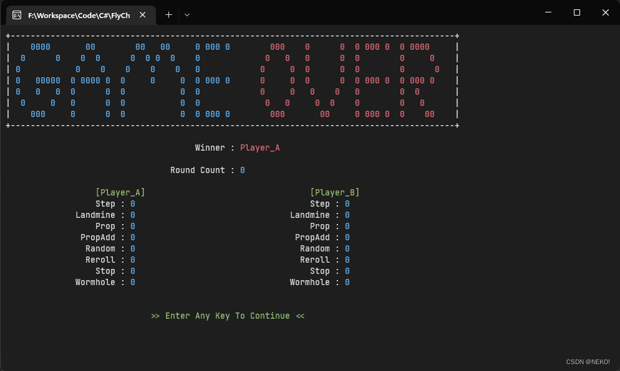Click the 'Enter Any Key To Continue' prompt

[228, 316]
